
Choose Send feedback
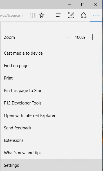pyautogui.click(x=51, y=128)
